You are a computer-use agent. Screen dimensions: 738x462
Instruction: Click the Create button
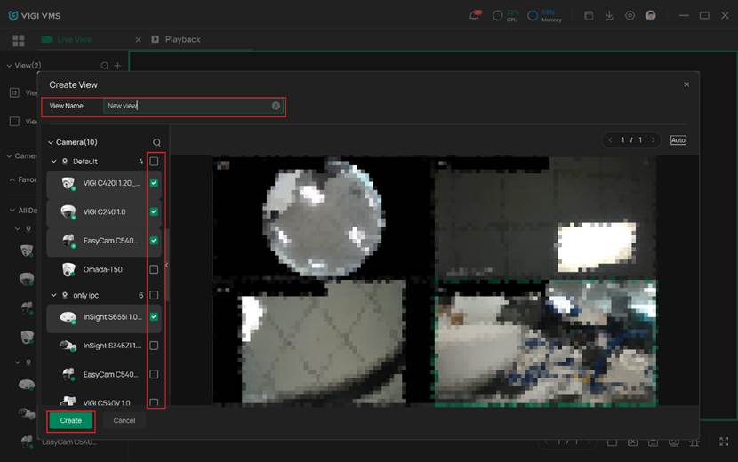pyautogui.click(x=70, y=420)
